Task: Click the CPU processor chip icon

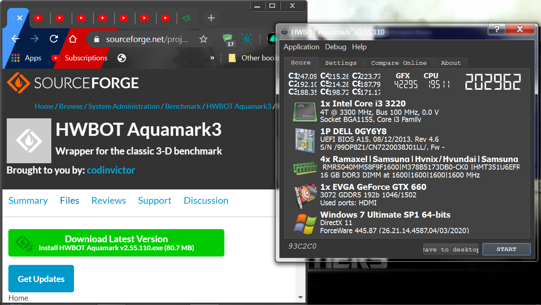Action: [x=305, y=111]
